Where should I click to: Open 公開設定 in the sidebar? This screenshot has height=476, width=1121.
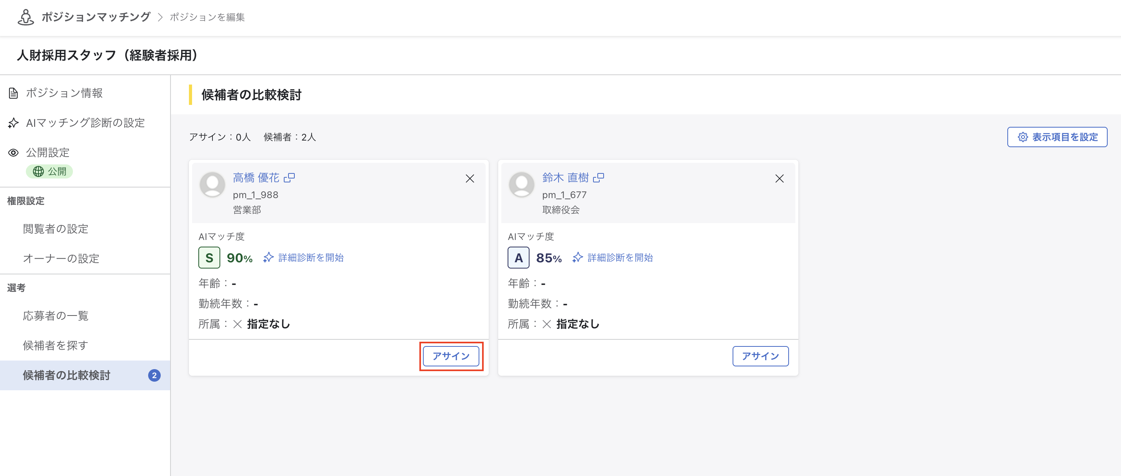coord(48,153)
